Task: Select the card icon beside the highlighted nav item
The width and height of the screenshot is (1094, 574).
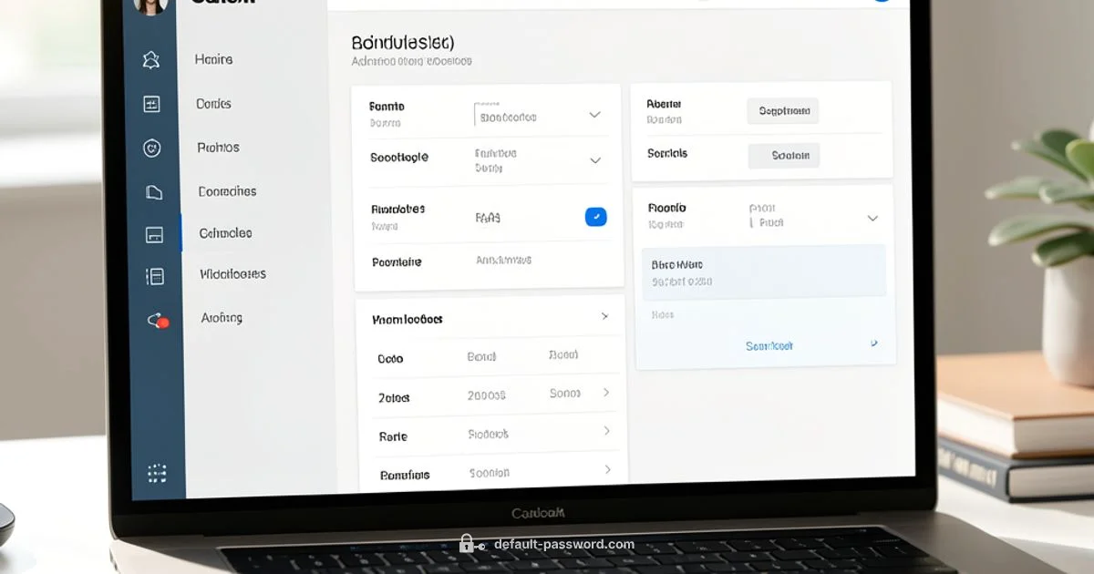Action: coord(154,233)
